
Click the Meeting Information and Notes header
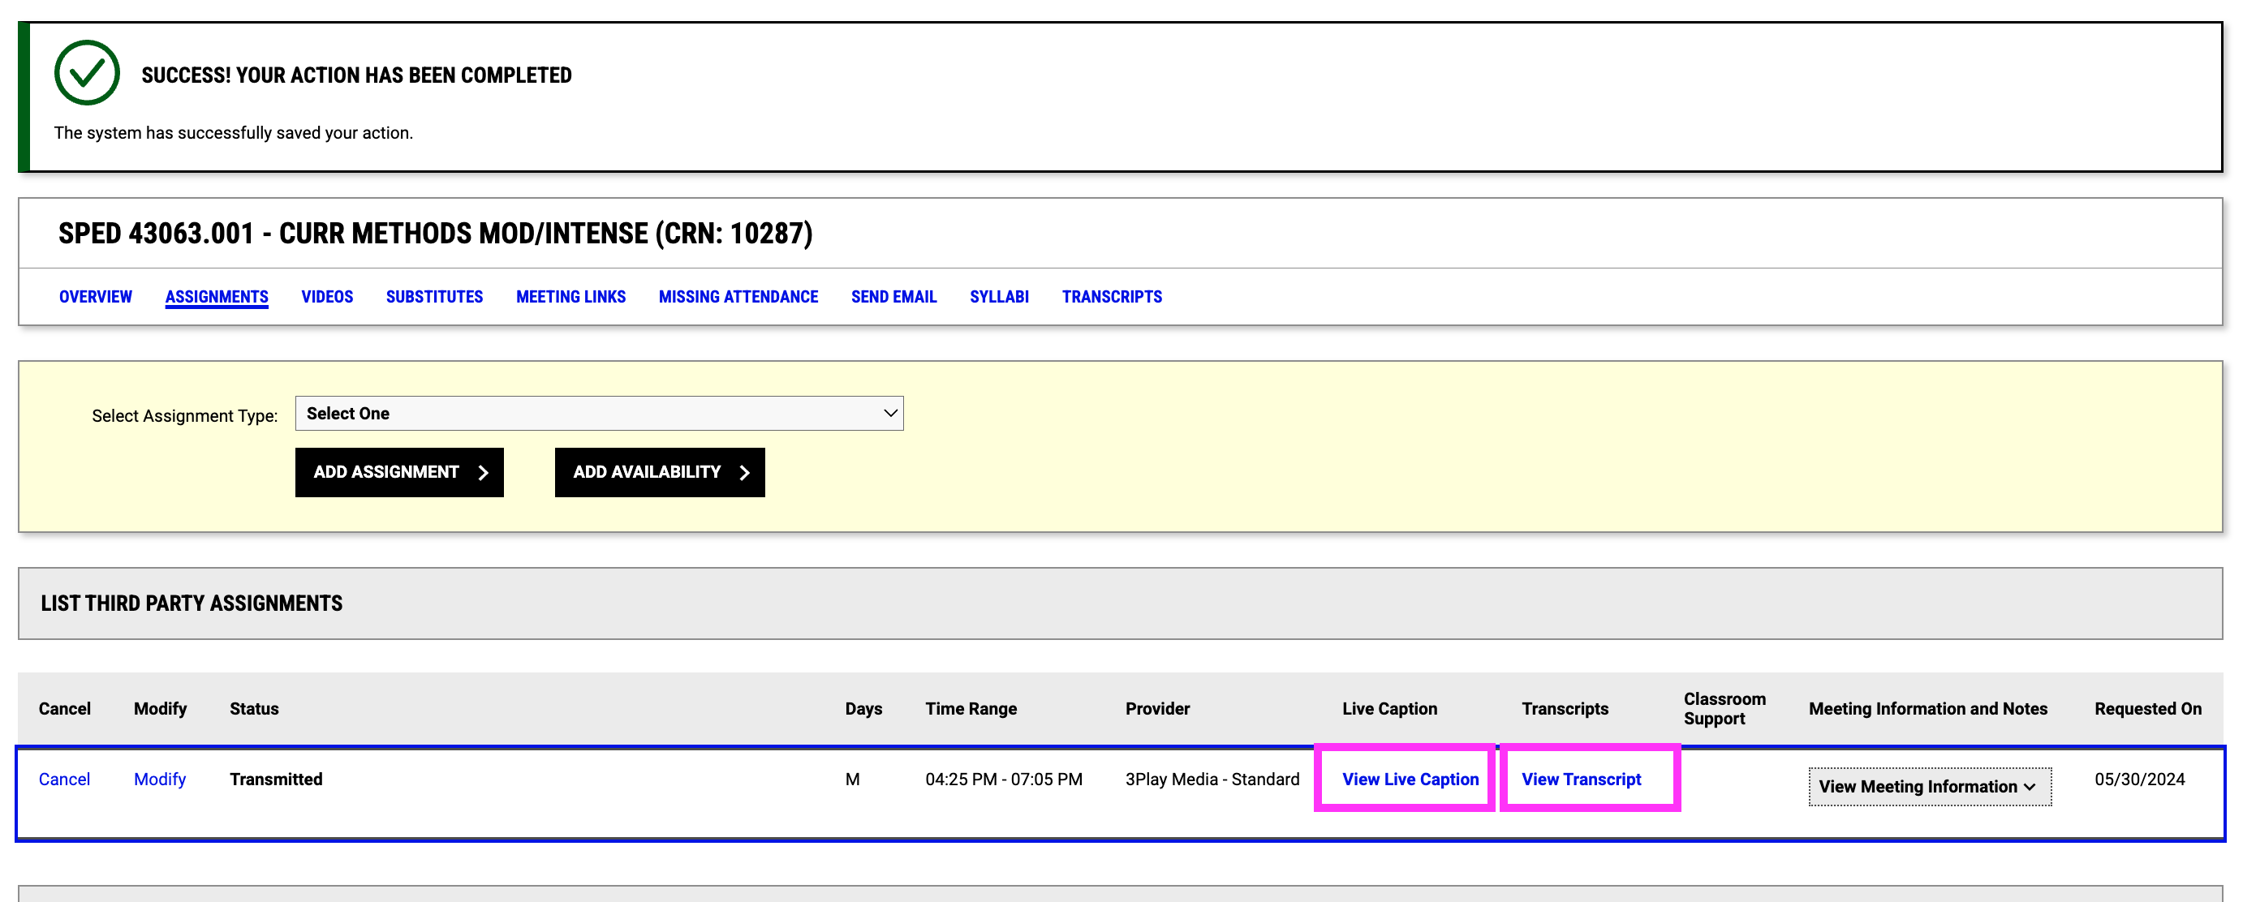point(1928,709)
